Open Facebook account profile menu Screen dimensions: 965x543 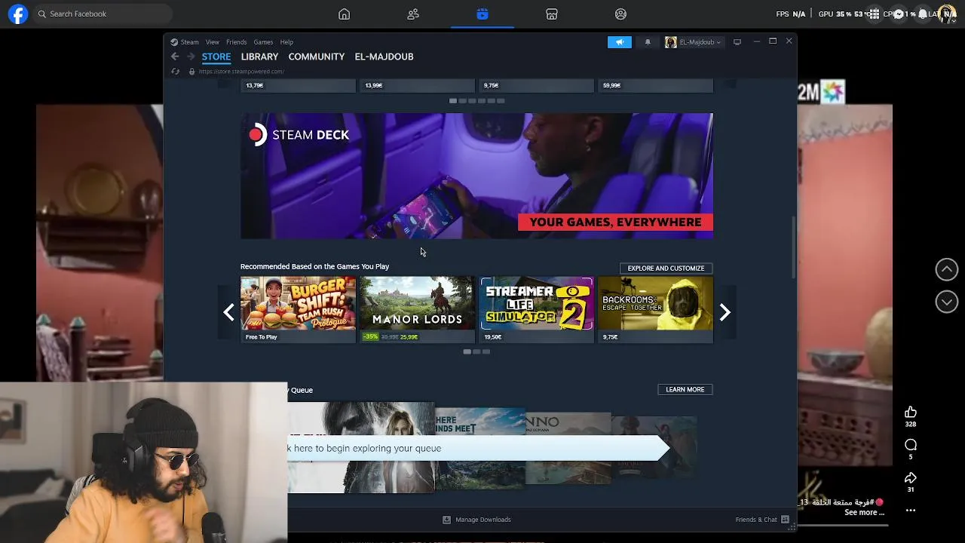[x=948, y=14]
